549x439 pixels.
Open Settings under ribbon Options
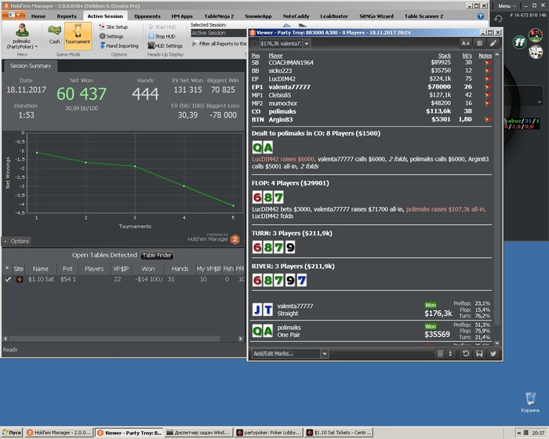(x=111, y=36)
